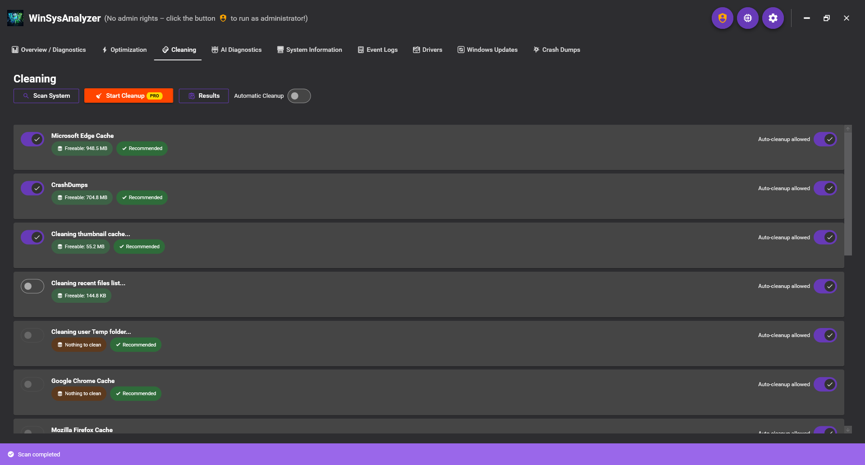Toggle auto-cleanup allowed for CrashDumps
Viewport: 865px width, 465px height.
coord(825,188)
